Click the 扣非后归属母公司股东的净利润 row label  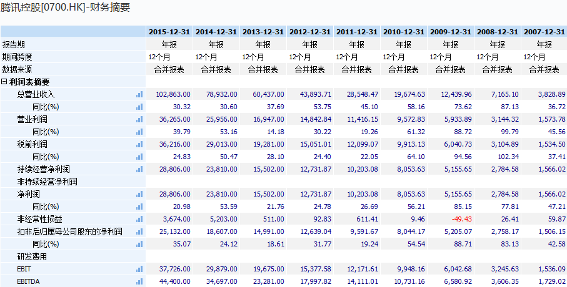[x=70, y=231]
